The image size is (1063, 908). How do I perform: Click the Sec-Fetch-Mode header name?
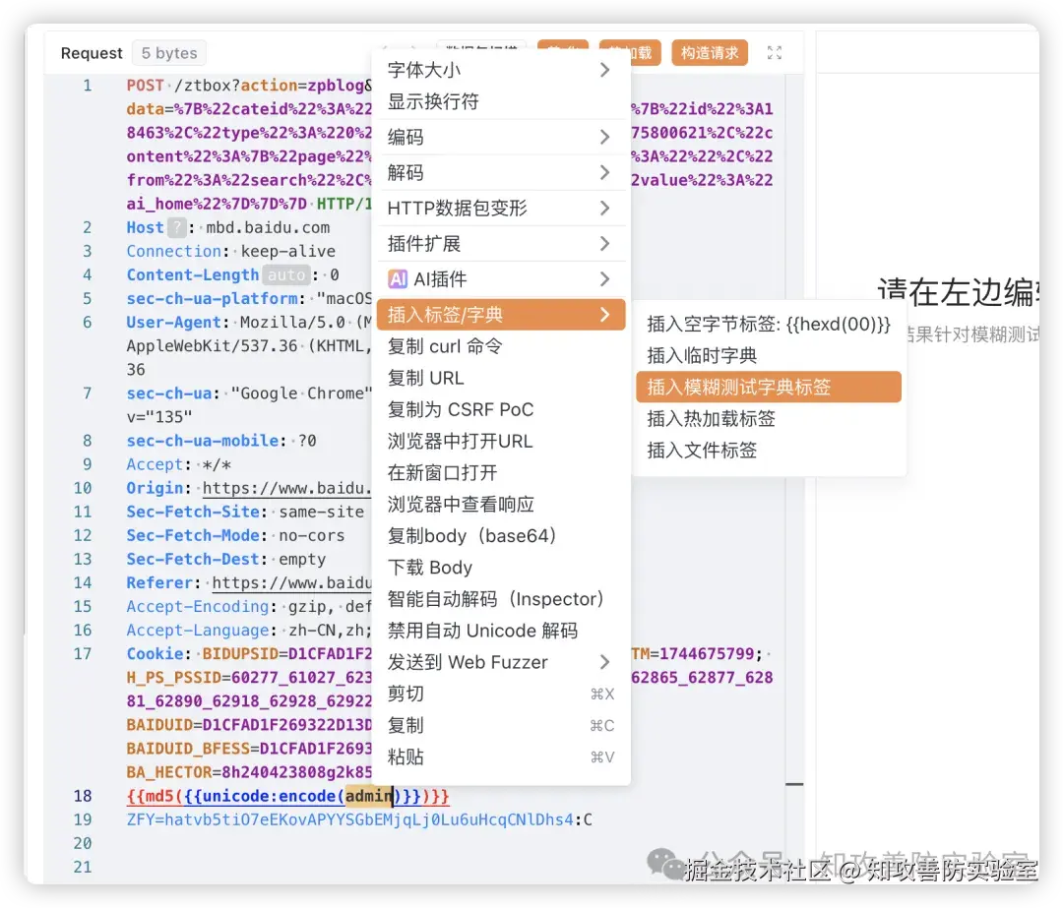click(x=193, y=535)
